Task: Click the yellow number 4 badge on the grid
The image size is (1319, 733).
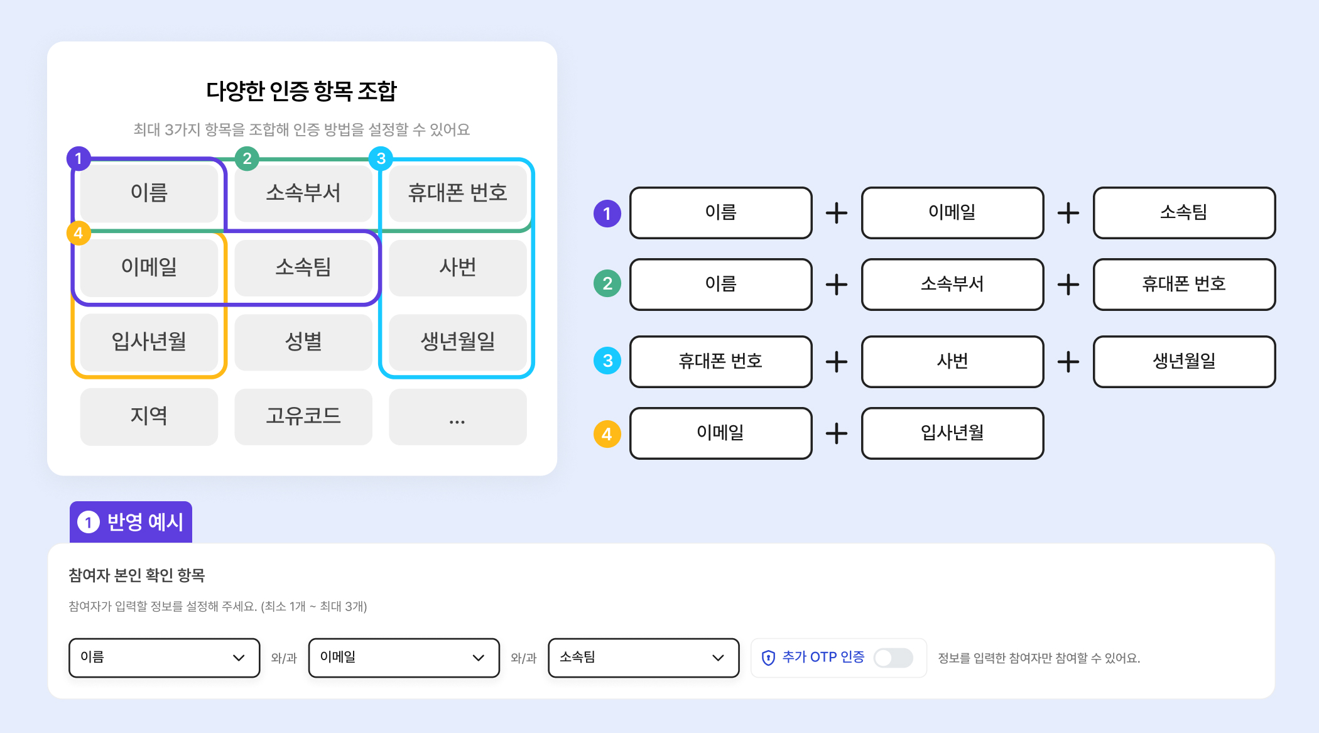Action: (x=79, y=233)
